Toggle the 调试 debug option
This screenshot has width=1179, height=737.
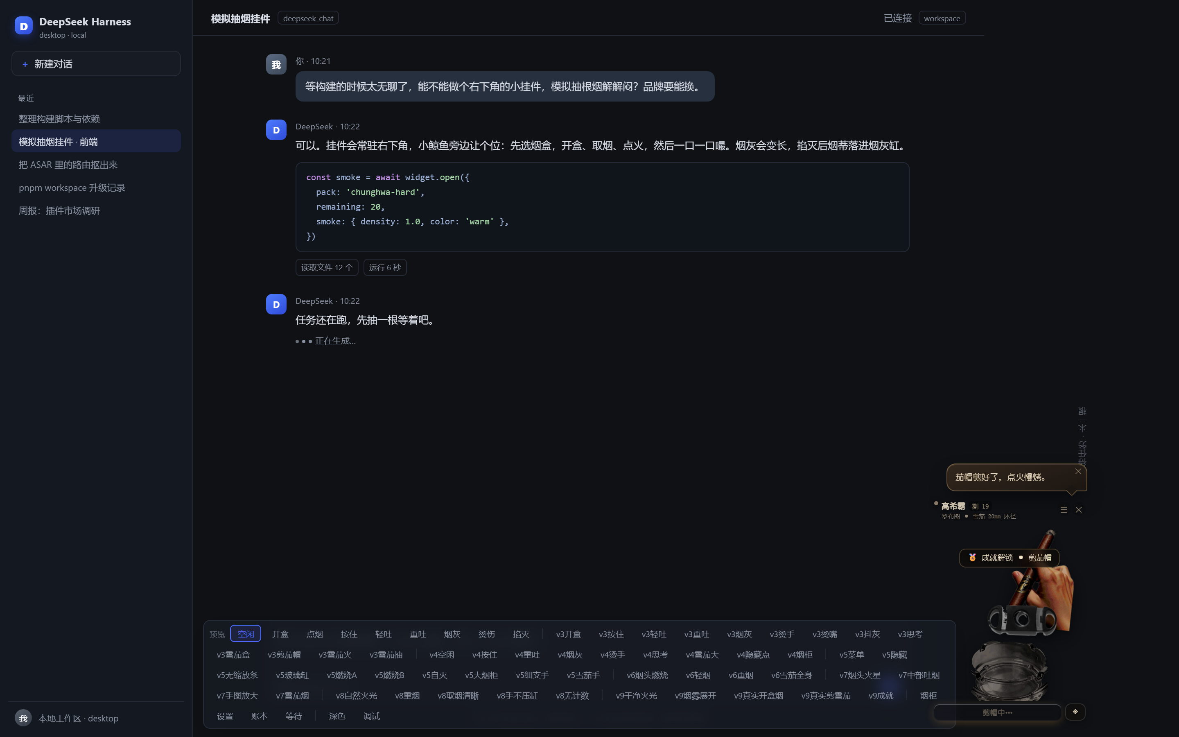(372, 716)
